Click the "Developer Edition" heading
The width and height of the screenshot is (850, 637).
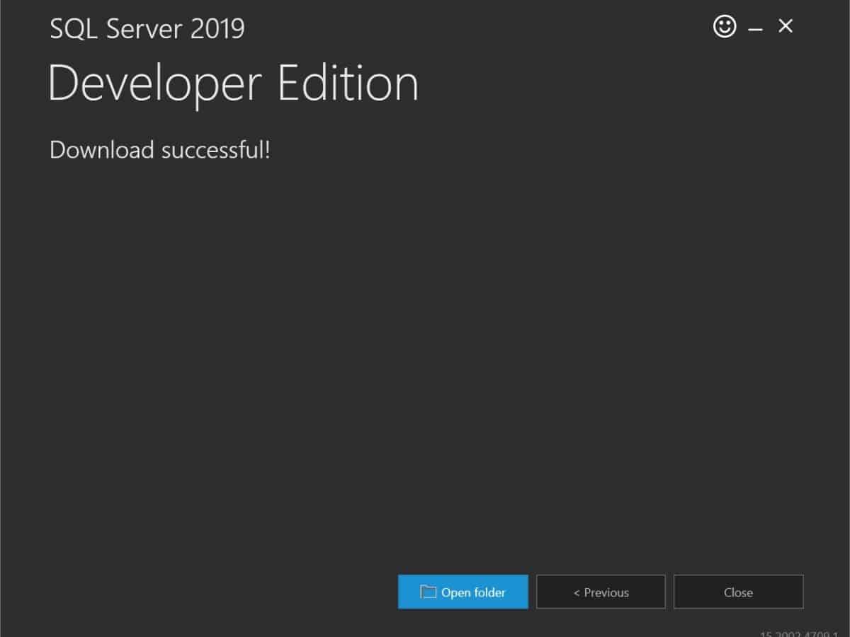click(233, 84)
